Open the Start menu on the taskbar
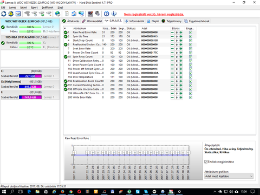Screen dimensions: 260x195 click(4, 191)
